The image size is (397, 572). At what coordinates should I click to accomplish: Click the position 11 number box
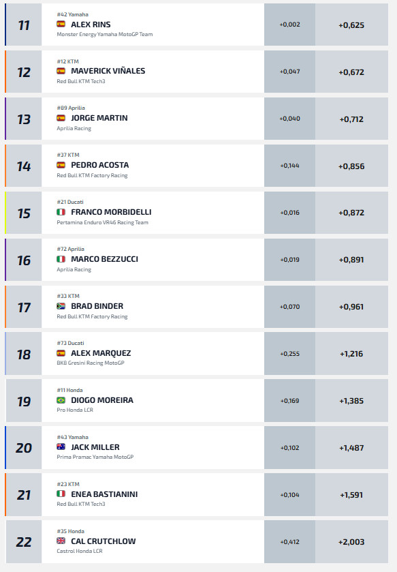pyautogui.click(x=24, y=25)
